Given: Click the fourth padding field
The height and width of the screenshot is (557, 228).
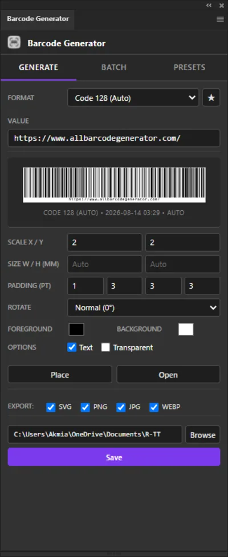Looking at the screenshot, I should coord(202,286).
